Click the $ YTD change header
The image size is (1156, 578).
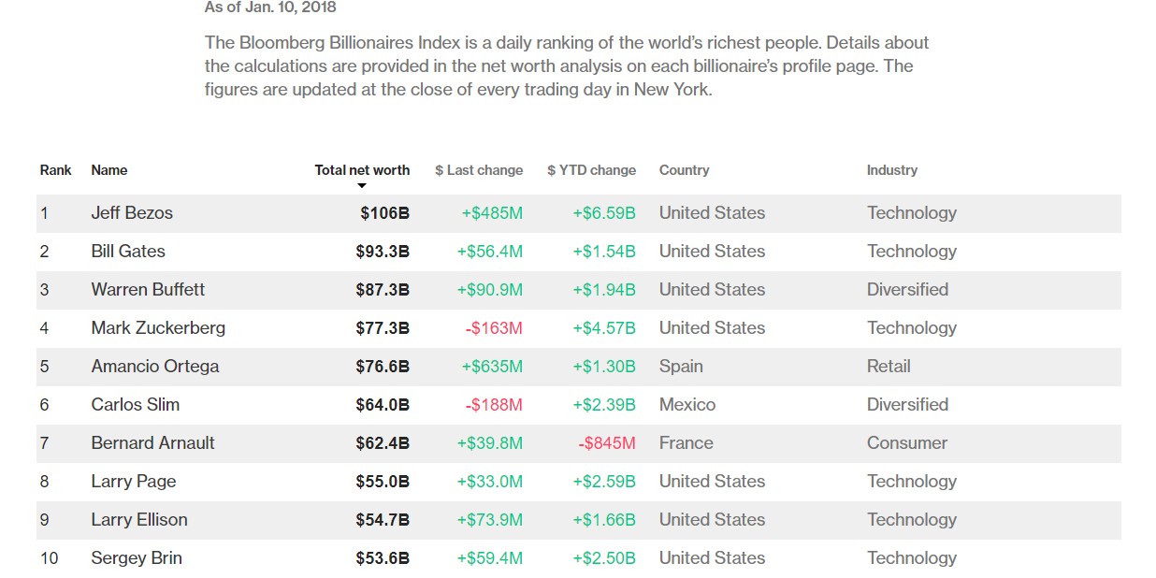point(591,170)
